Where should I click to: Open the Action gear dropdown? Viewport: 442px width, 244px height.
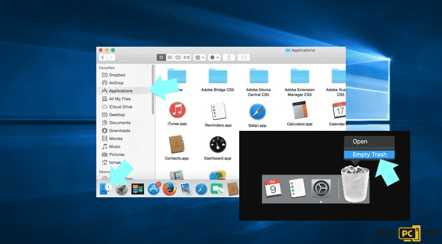tap(214, 58)
